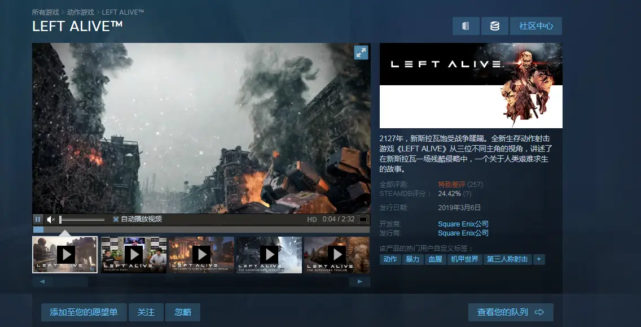
Task: Switch video to fullscreen via the player bar icon
Action: click(363, 219)
